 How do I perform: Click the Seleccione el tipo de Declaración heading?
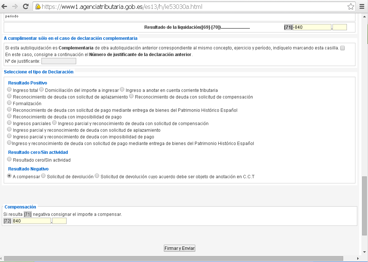(38, 72)
